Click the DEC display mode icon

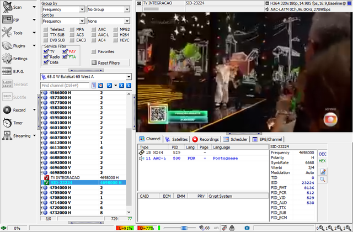(323, 154)
